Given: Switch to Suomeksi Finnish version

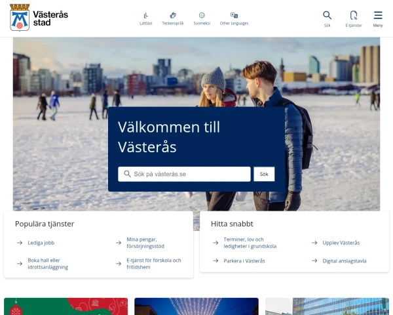Looking at the screenshot, I should click(x=202, y=18).
